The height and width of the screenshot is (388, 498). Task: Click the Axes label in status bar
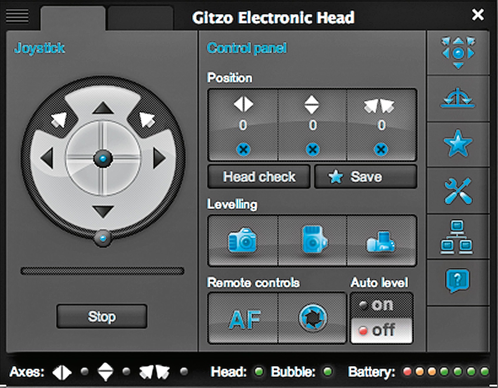(x=27, y=372)
